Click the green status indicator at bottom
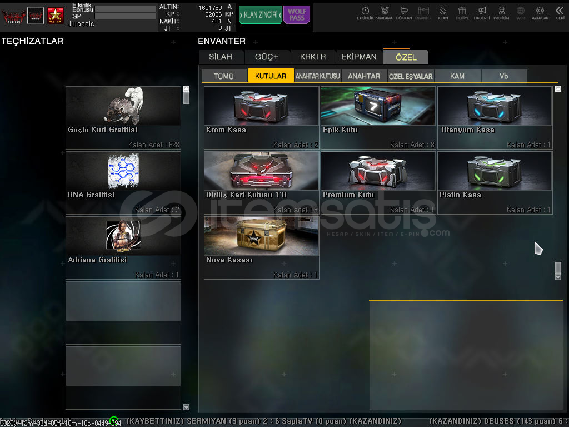569x427 pixels. coord(114,420)
